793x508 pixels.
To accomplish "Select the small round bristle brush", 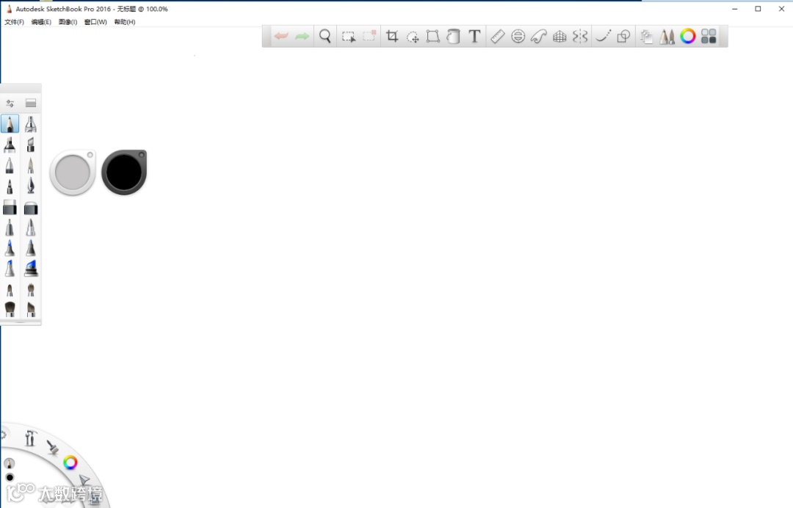I will (10, 290).
